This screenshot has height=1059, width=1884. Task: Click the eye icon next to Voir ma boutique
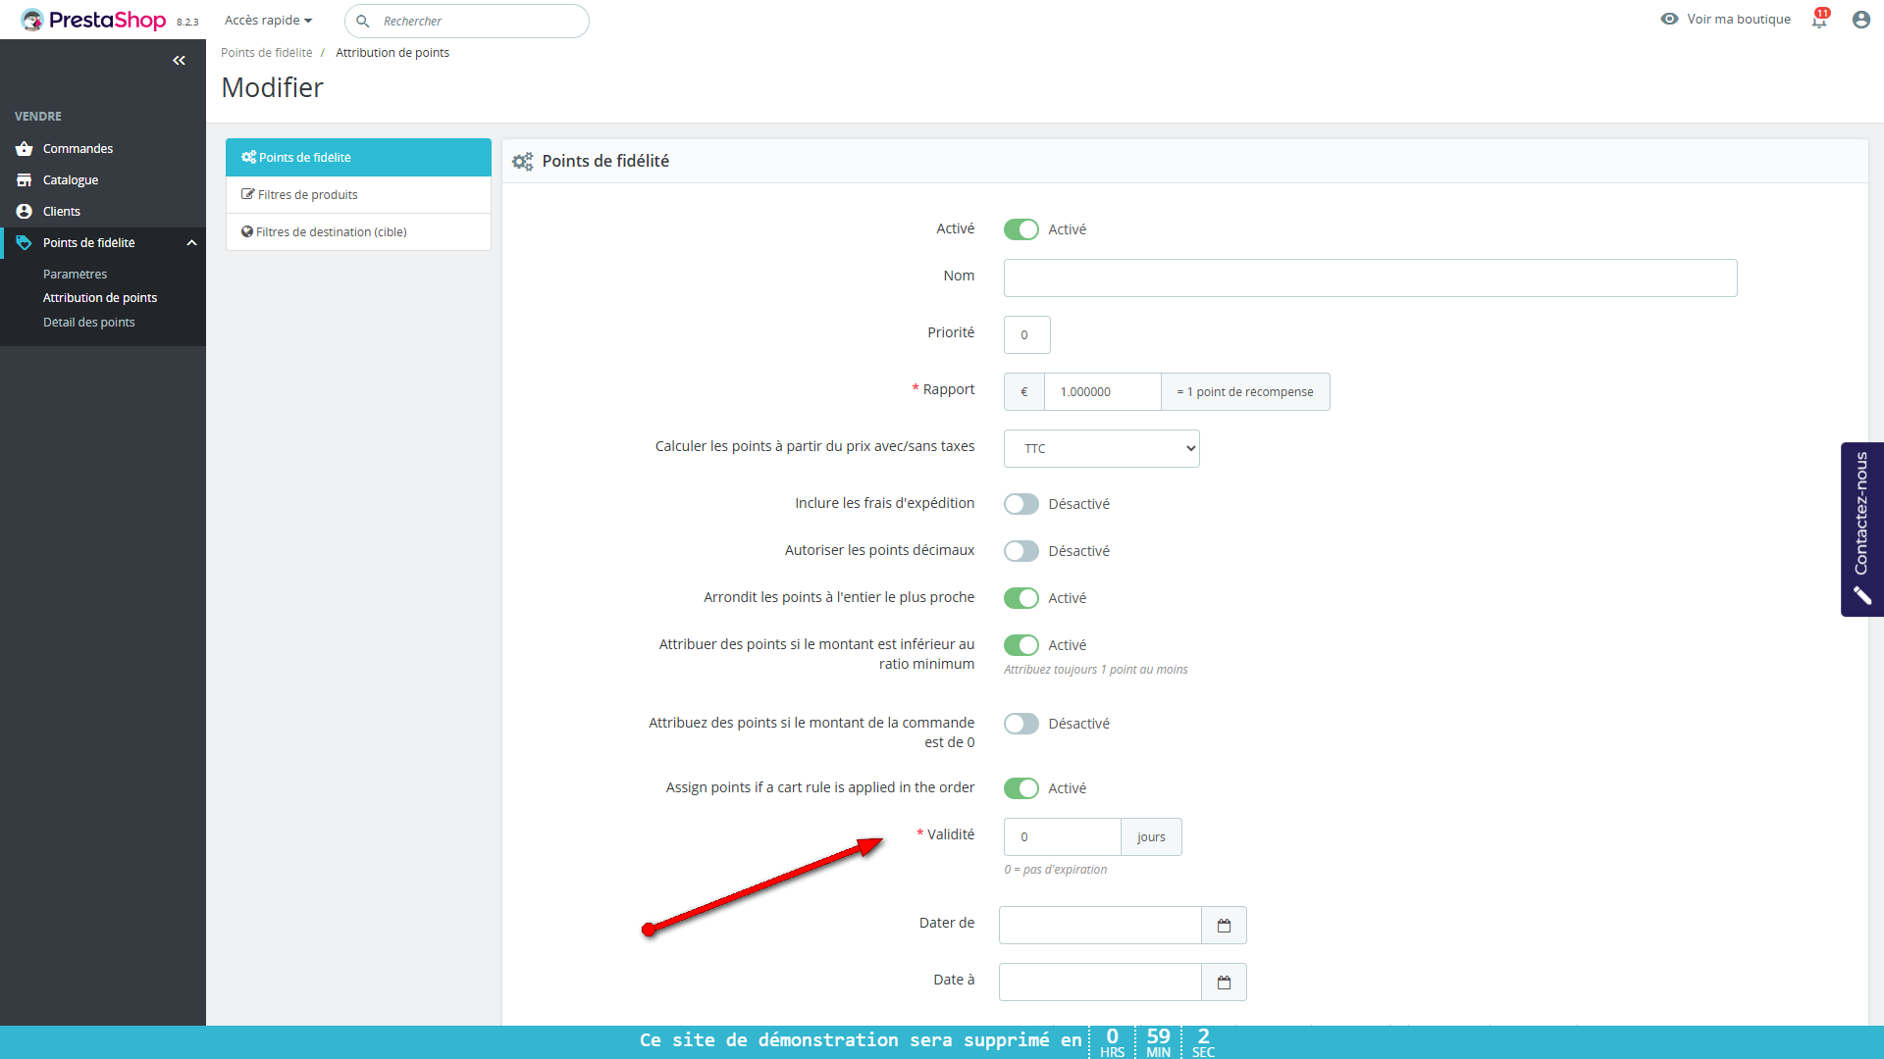click(1669, 20)
